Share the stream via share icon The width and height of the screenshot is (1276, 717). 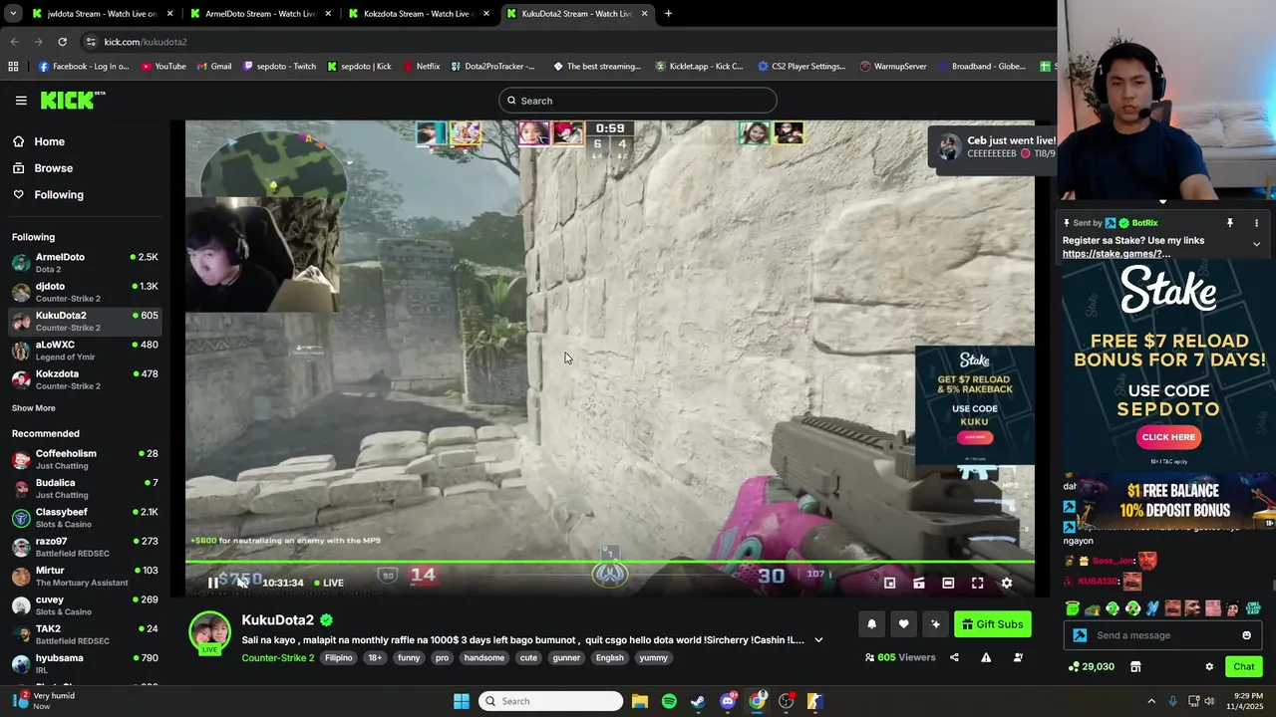pyautogui.click(x=954, y=657)
